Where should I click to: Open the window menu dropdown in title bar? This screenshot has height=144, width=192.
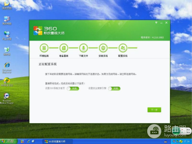point(156,23)
